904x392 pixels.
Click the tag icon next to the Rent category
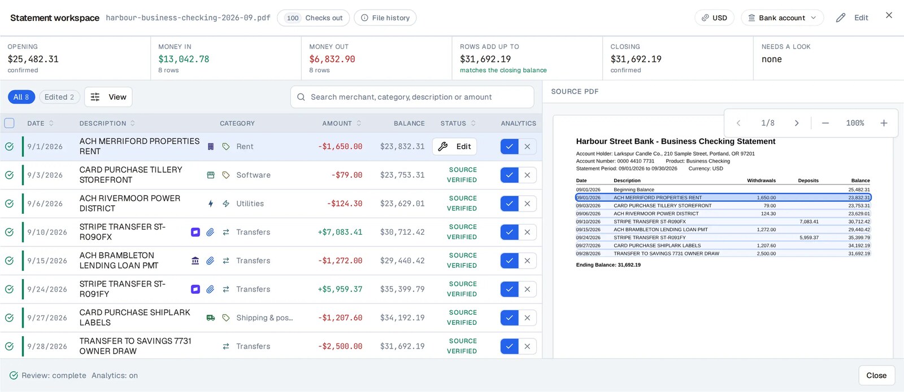pyautogui.click(x=226, y=147)
